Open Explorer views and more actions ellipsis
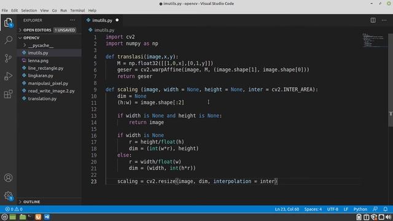The width and height of the screenshot is (393, 221). pyautogui.click(x=72, y=20)
